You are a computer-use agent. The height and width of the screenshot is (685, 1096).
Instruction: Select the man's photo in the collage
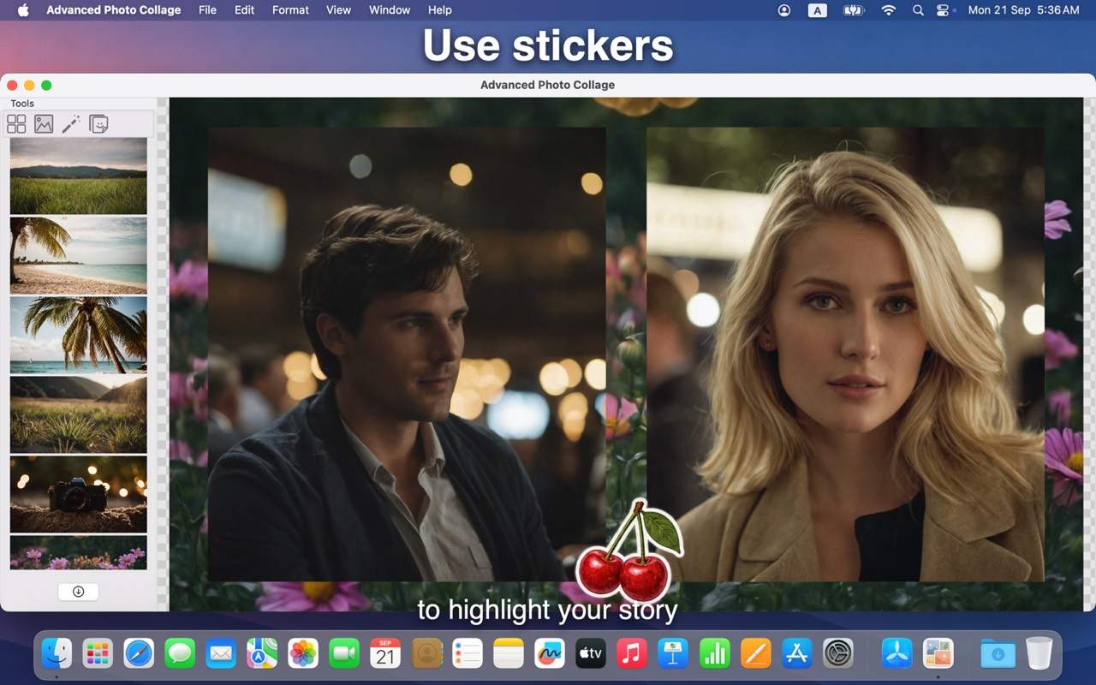(x=407, y=354)
